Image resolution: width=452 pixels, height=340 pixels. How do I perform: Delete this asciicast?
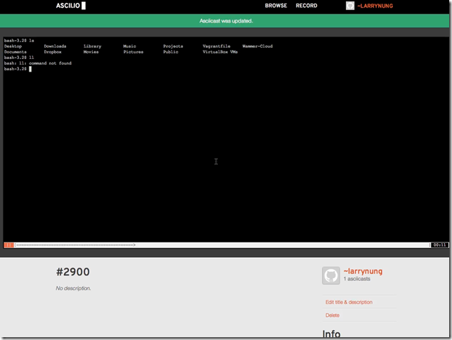pos(332,315)
